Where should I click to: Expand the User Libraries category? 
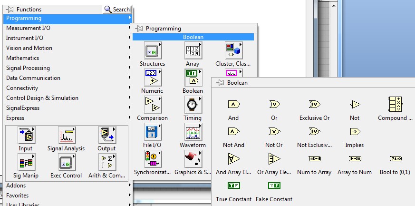pos(68,204)
